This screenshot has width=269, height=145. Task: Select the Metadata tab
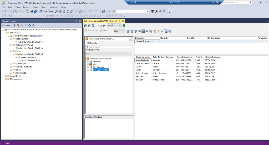pyautogui.click(x=92, y=43)
